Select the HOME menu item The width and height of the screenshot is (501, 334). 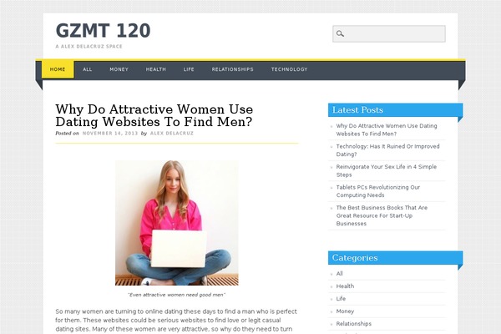point(58,69)
